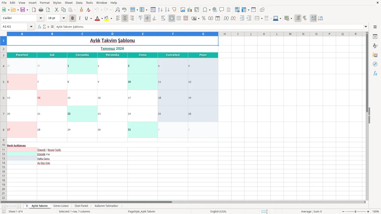Expand the background color dropdown arrow
Image resolution: width=381 pixels, height=214 pixels.
[111, 18]
